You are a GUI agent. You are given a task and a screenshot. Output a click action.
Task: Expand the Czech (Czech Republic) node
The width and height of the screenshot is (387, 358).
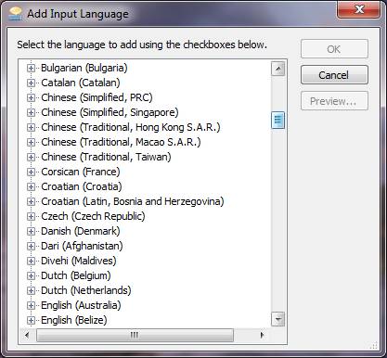coord(31,216)
